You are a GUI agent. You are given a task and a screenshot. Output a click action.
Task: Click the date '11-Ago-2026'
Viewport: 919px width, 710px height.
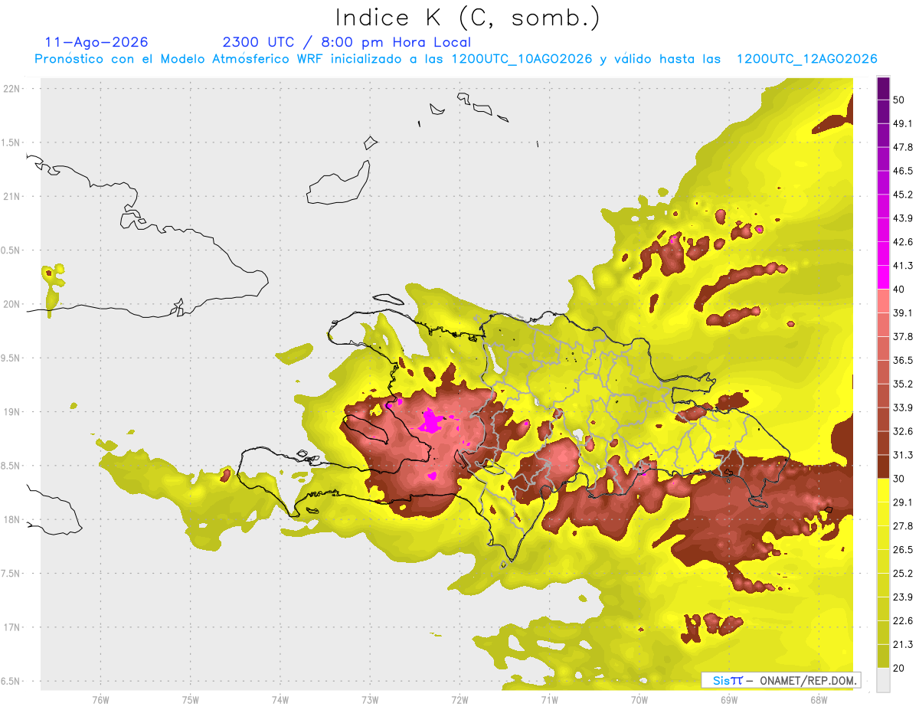click(x=96, y=42)
